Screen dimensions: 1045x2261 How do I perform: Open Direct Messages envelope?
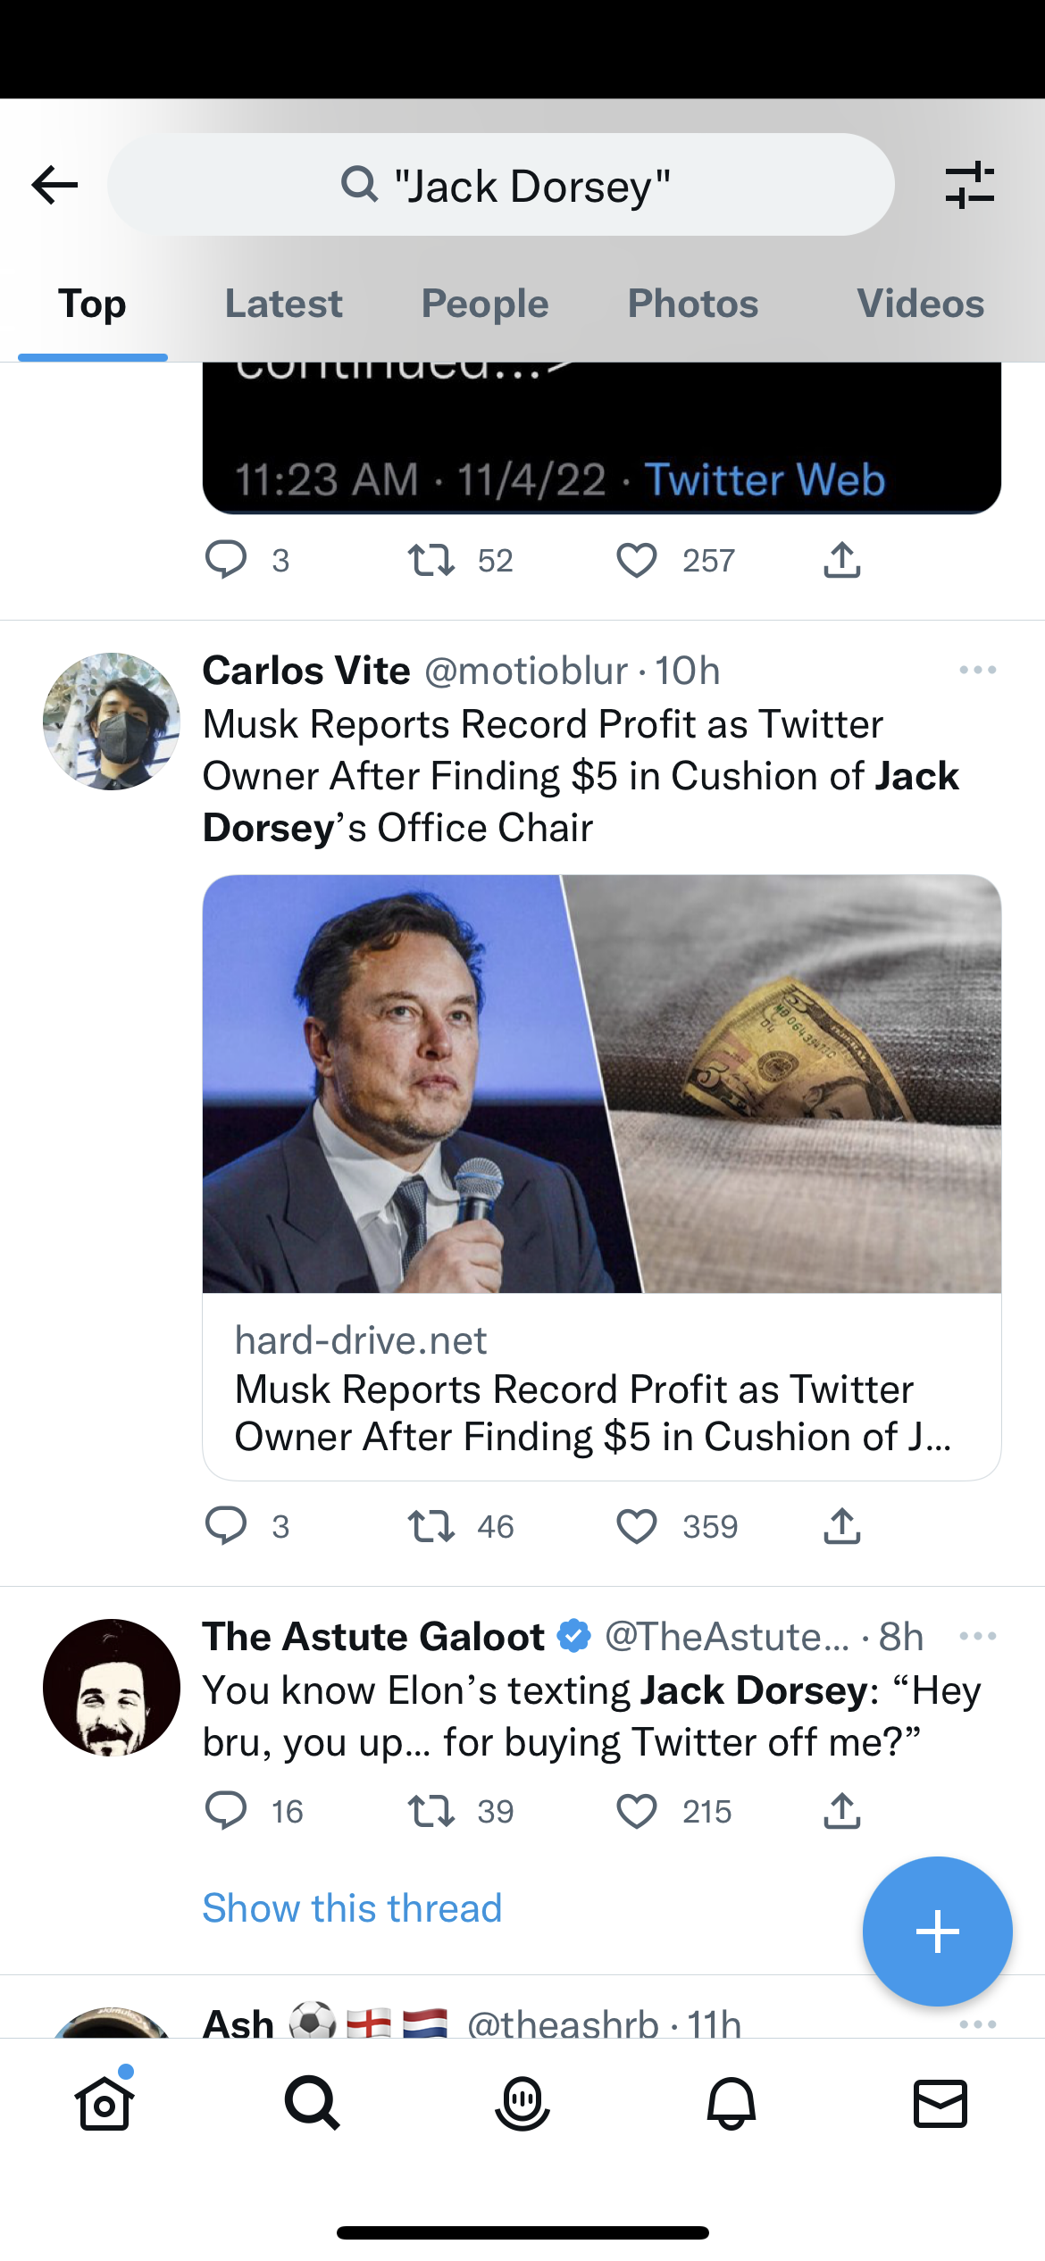click(940, 2103)
